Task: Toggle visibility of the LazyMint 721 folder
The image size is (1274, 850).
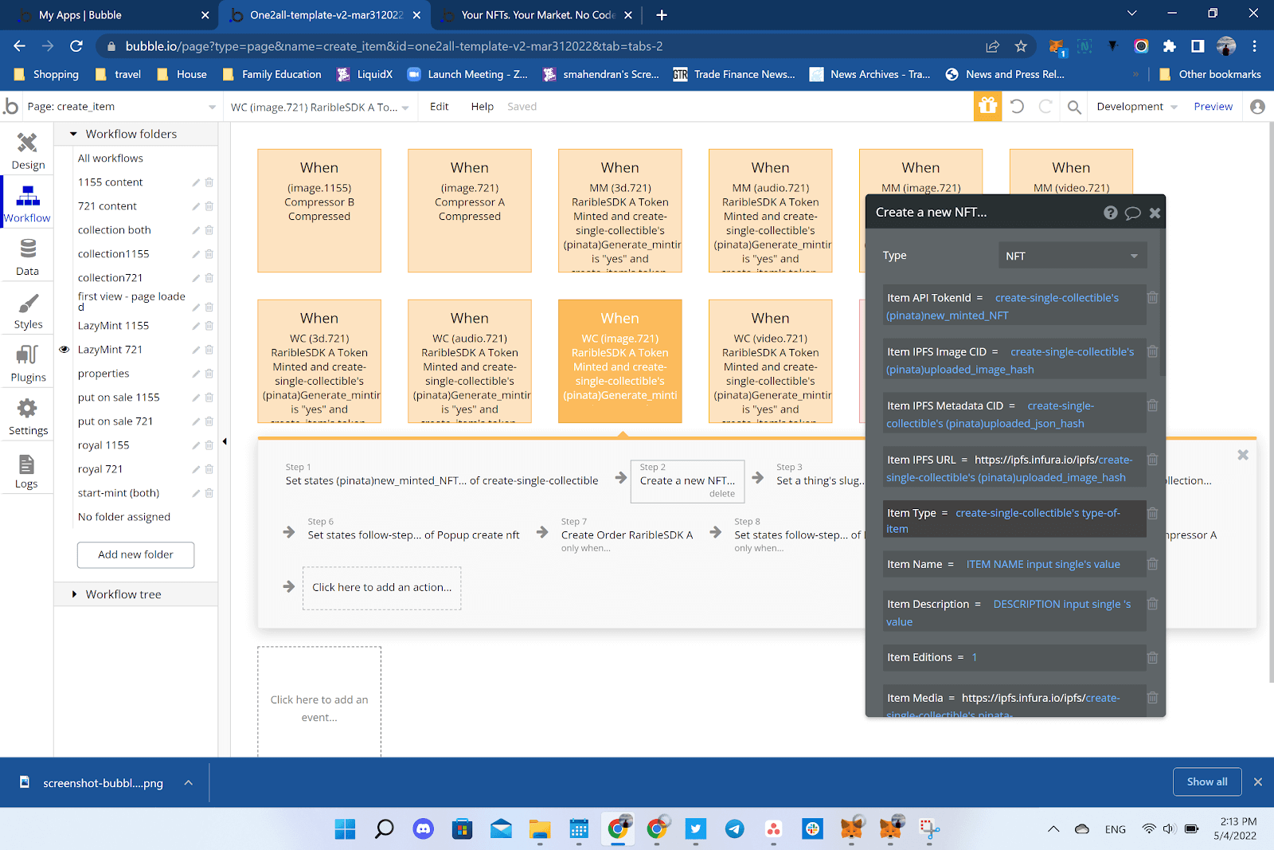Action: coord(64,349)
